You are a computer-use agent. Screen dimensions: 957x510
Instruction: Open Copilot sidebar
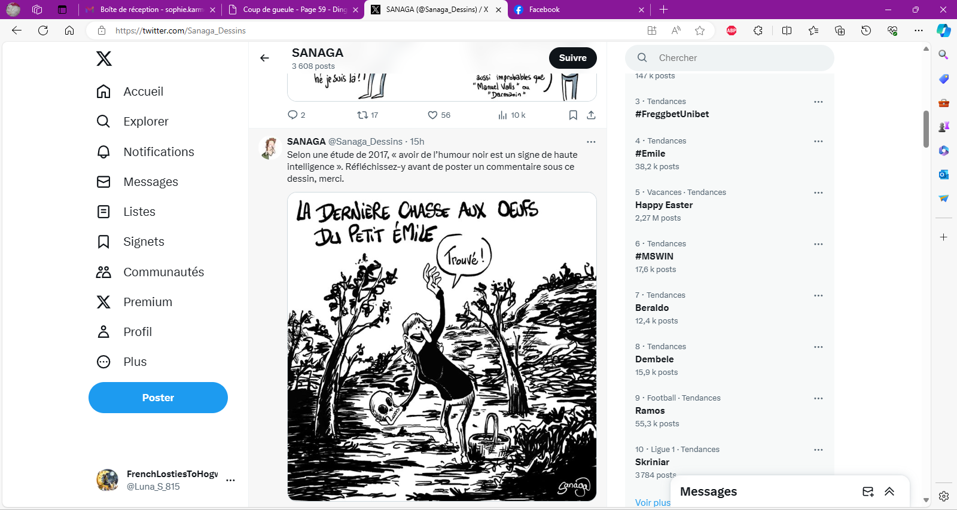coord(944,30)
